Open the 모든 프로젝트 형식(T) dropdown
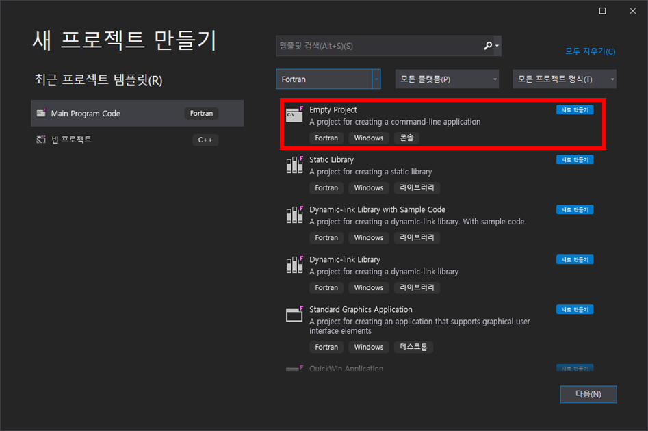The height and width of the screenshot is (431, 648). 564,79
